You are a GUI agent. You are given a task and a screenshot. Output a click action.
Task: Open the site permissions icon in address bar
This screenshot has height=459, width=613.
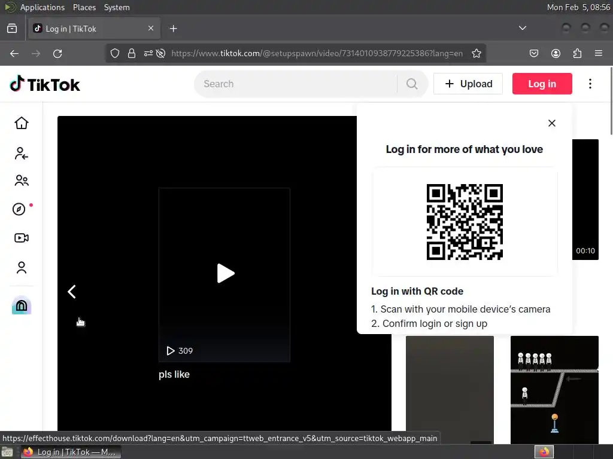click(x=148, y=53)
